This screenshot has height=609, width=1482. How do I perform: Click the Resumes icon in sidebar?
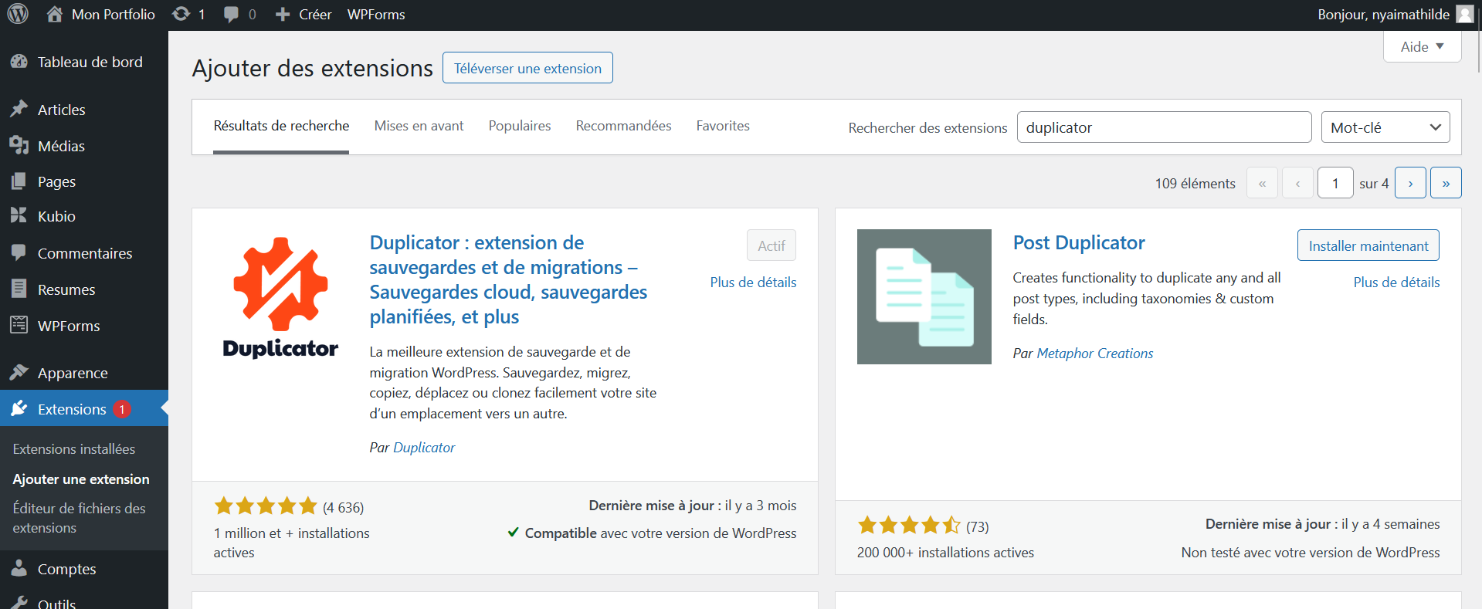(19, 289)
